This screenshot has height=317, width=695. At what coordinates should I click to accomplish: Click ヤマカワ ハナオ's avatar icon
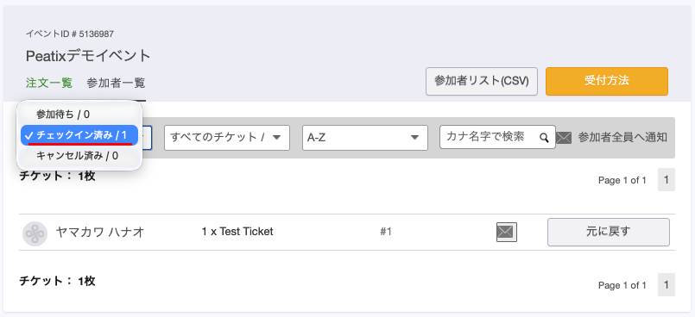pyautogui.click(x=35, y=233)
